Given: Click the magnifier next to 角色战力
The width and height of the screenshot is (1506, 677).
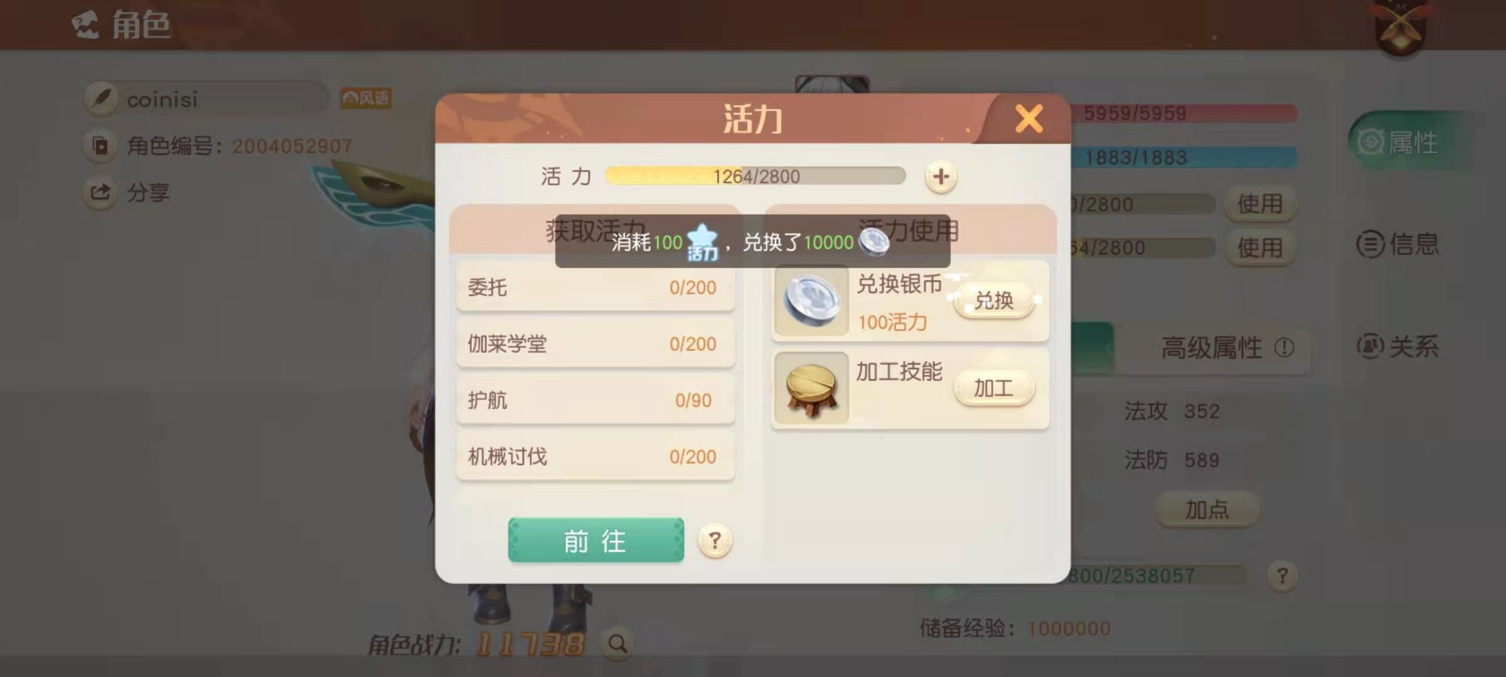Looking at the screenshot, I should tap(617, 644).
